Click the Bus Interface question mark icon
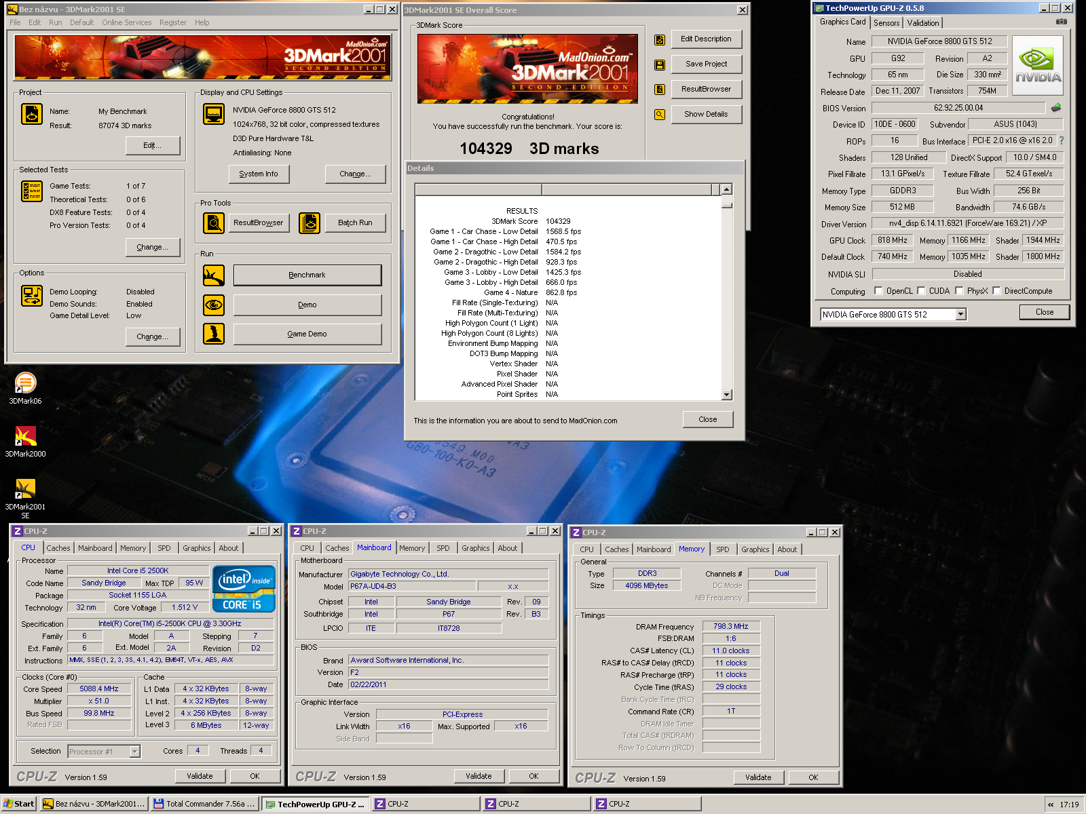 point(1062,140)
